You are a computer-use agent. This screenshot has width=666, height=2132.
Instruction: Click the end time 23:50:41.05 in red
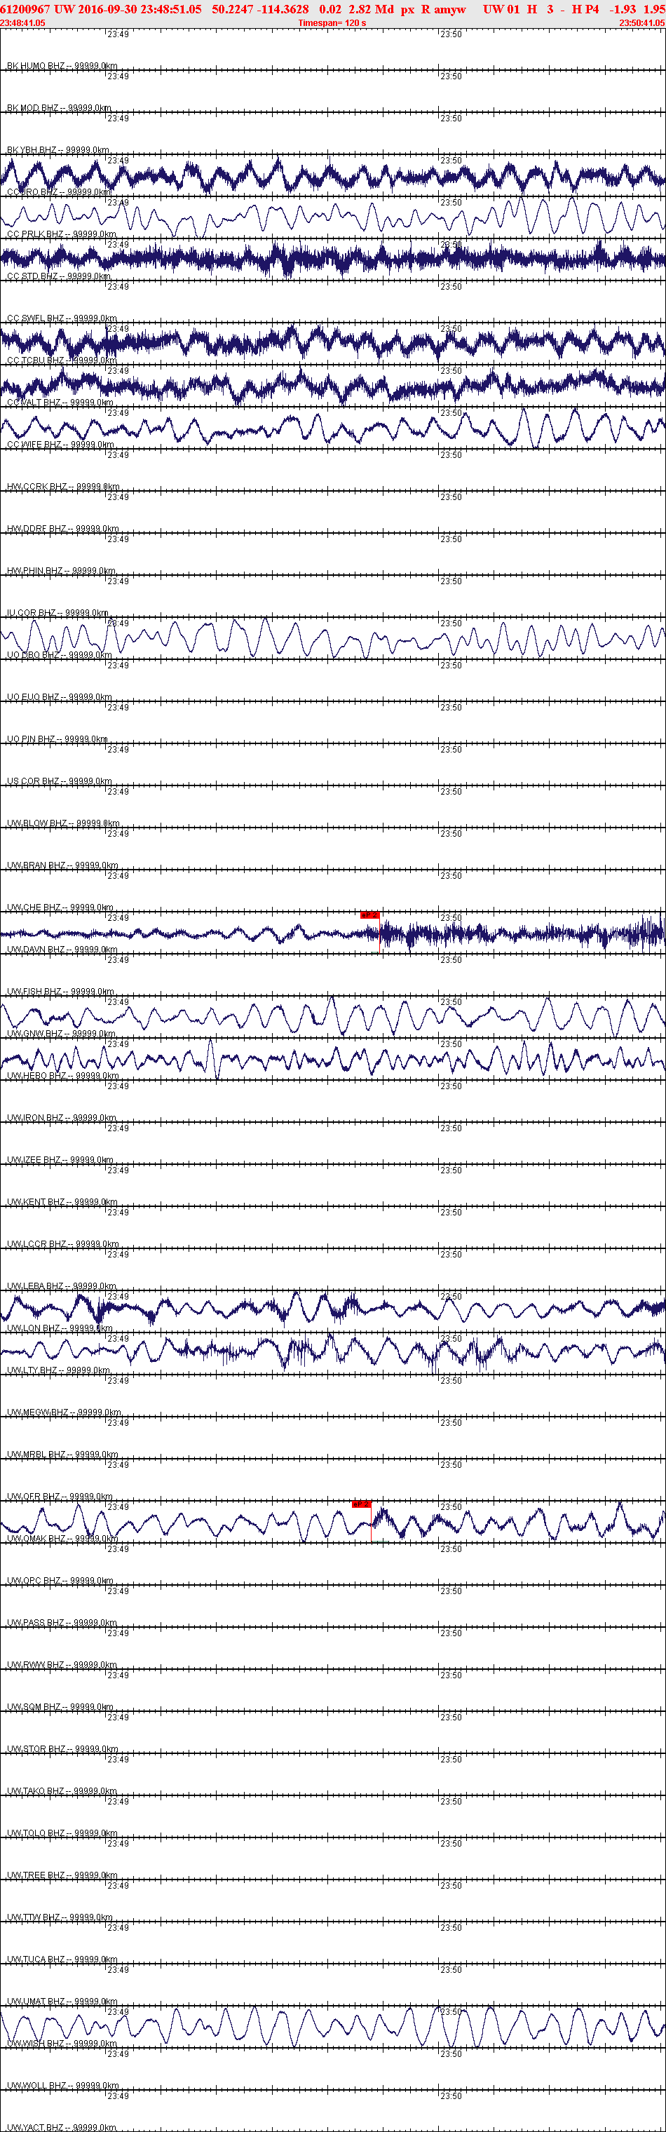[x=642, y=23]
